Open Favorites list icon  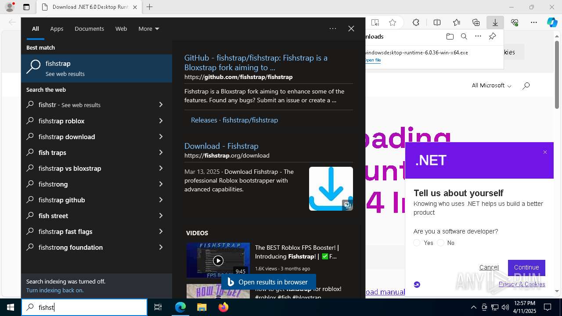pyautogui.click(x=457, y=22)
